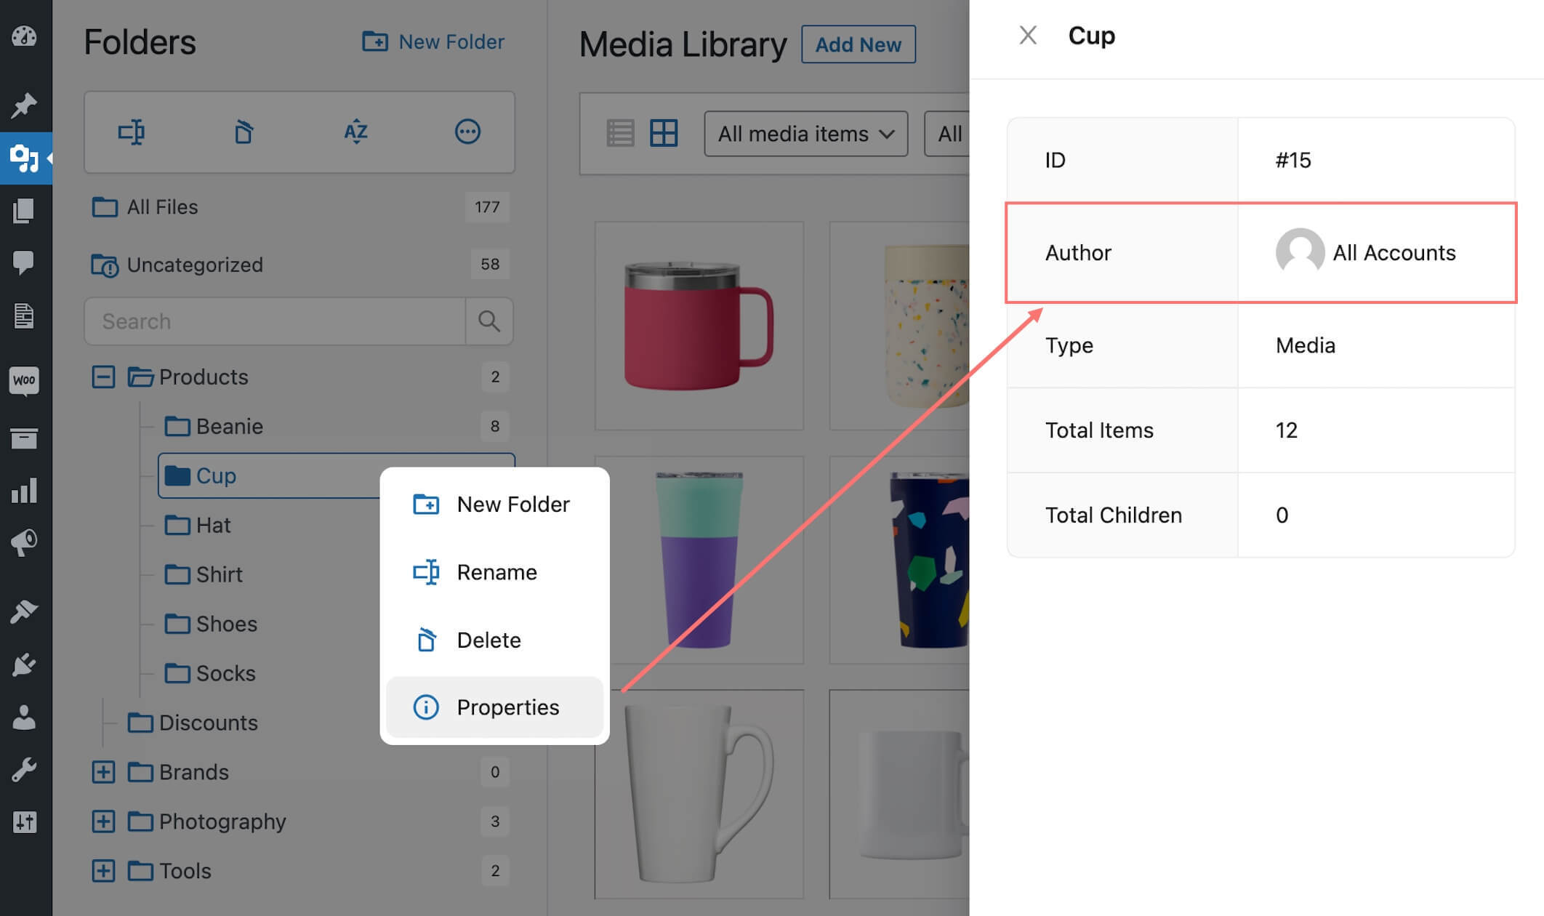This screenshot has width=1544, height=916.
Task: Choose Delete from the context menu
Action: pos(488,640)
